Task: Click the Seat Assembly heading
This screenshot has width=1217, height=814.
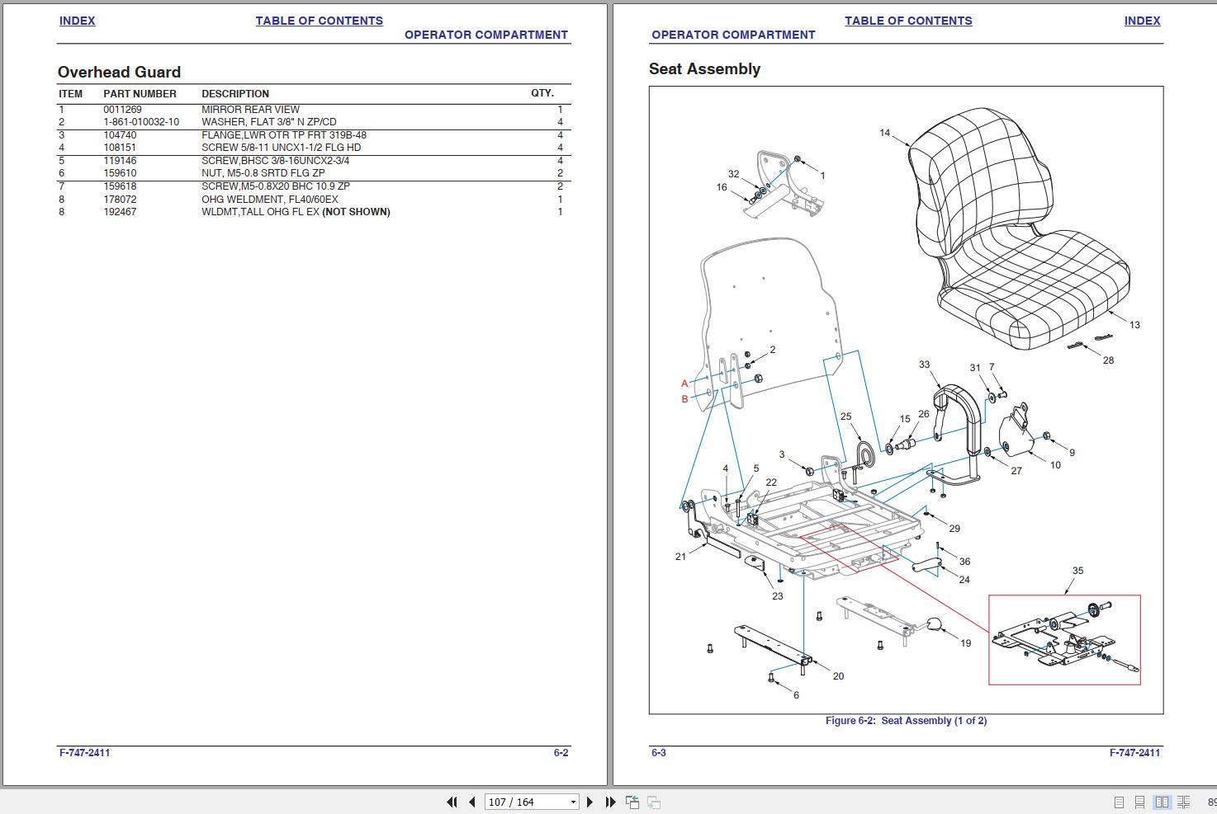Action: tap(704, 69)
